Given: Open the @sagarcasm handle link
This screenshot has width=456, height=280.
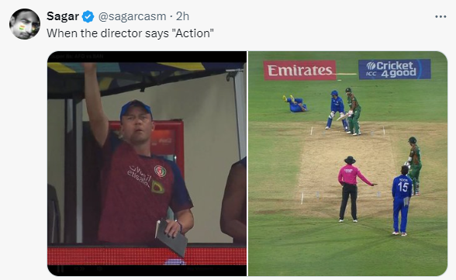Looking at the screenshot, I should pos(133,16).
